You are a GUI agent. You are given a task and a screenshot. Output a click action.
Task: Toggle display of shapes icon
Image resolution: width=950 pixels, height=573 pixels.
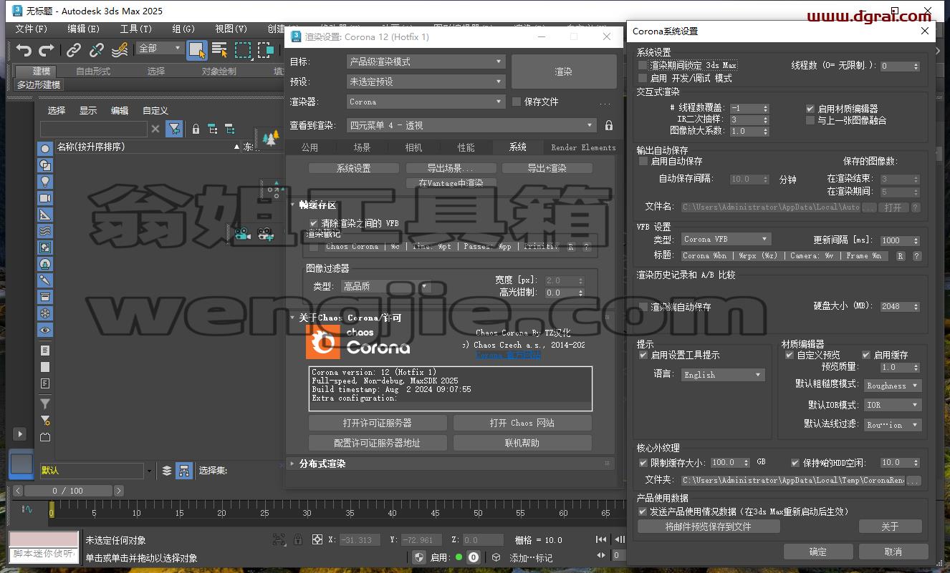[x=45, y=165]
